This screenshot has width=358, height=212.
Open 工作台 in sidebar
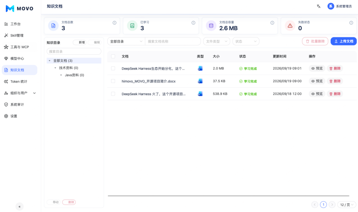(20, 24)
